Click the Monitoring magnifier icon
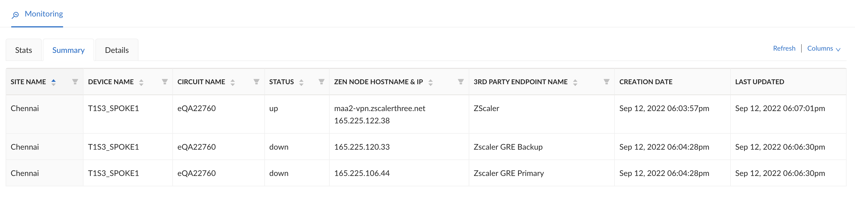Screen dimensions: 855x207 pos(15,15)
